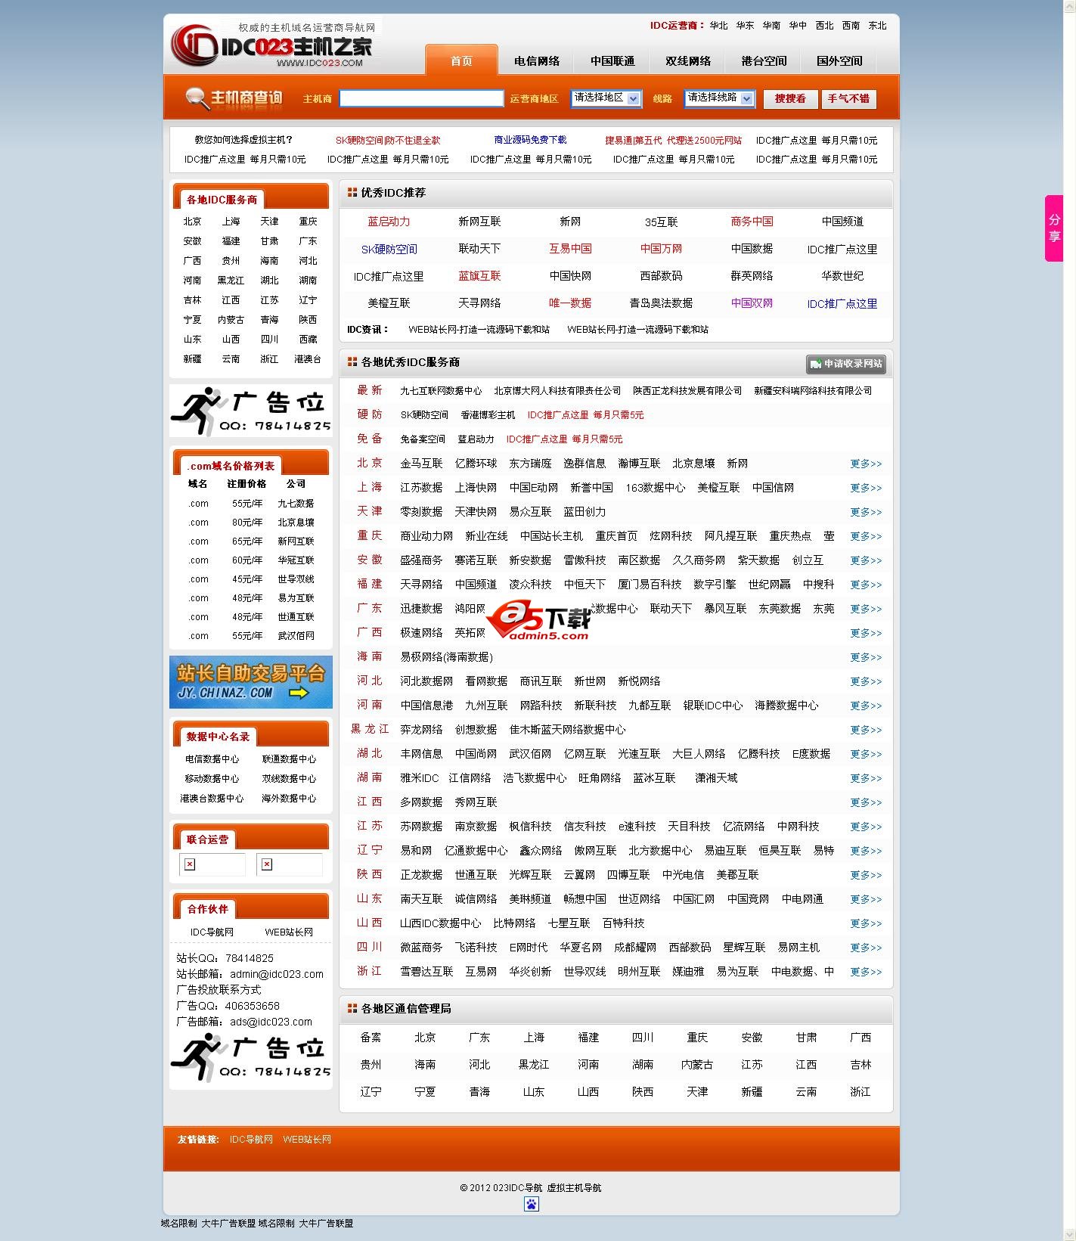This screenshot has height=1241, width=1076.
Task: Go to the 国外空间 tab
Action: click(839, 61)
